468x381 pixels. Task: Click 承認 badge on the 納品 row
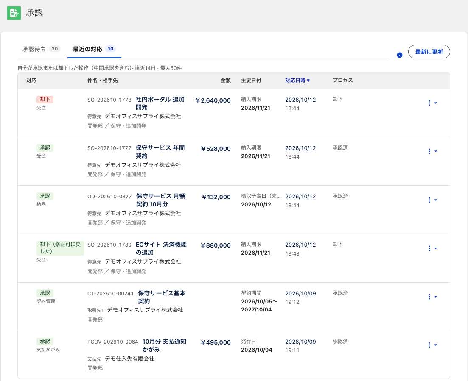(45, 196)
